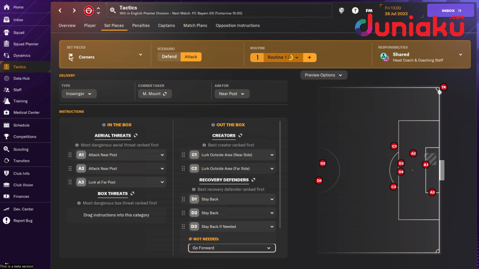Viewport: 479px width, 269px height.
Task: Switch to the Captains tab
Action: (167, 26)
